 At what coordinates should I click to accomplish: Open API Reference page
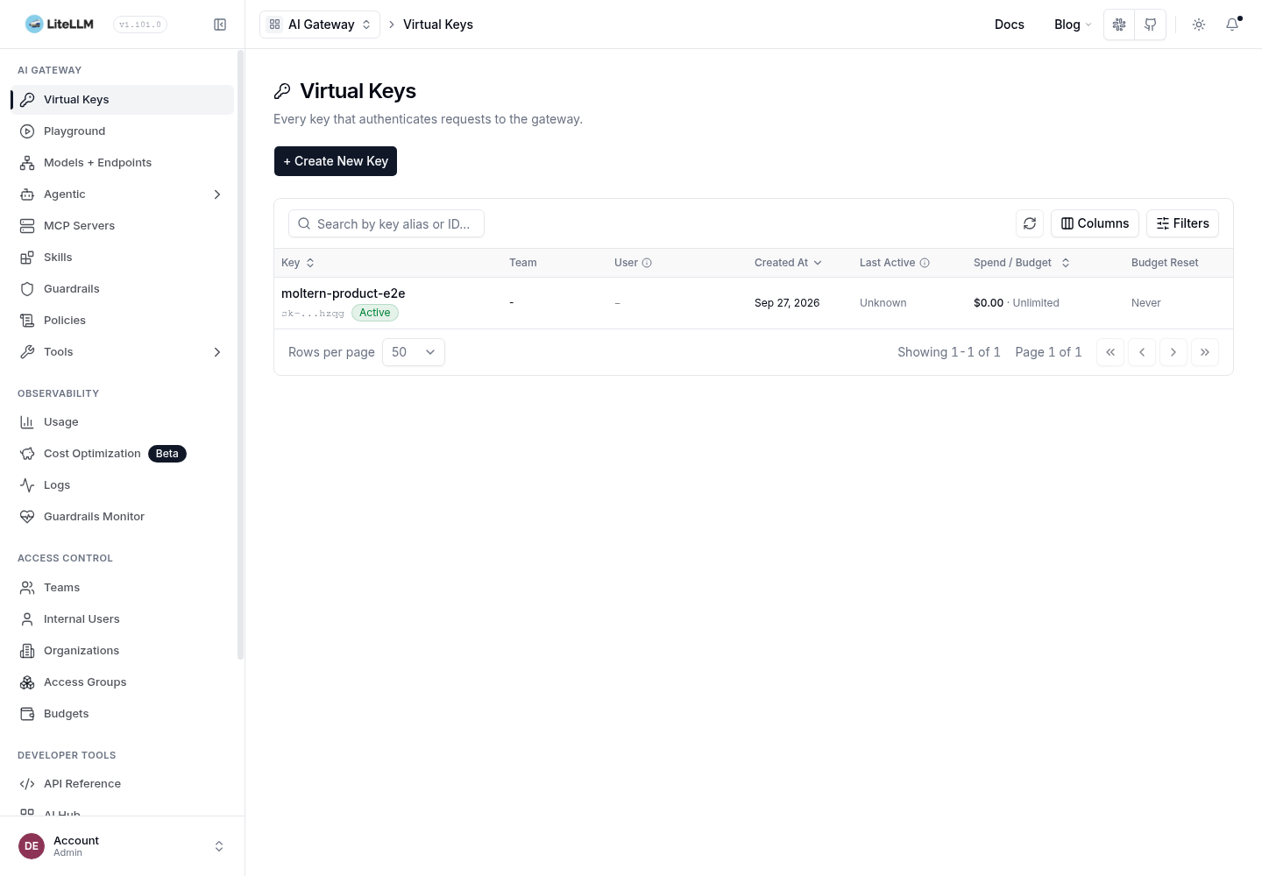point(122,784)
